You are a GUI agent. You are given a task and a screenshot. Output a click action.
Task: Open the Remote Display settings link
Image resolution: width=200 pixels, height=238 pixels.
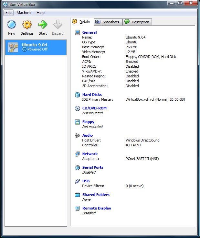(97, 208)
